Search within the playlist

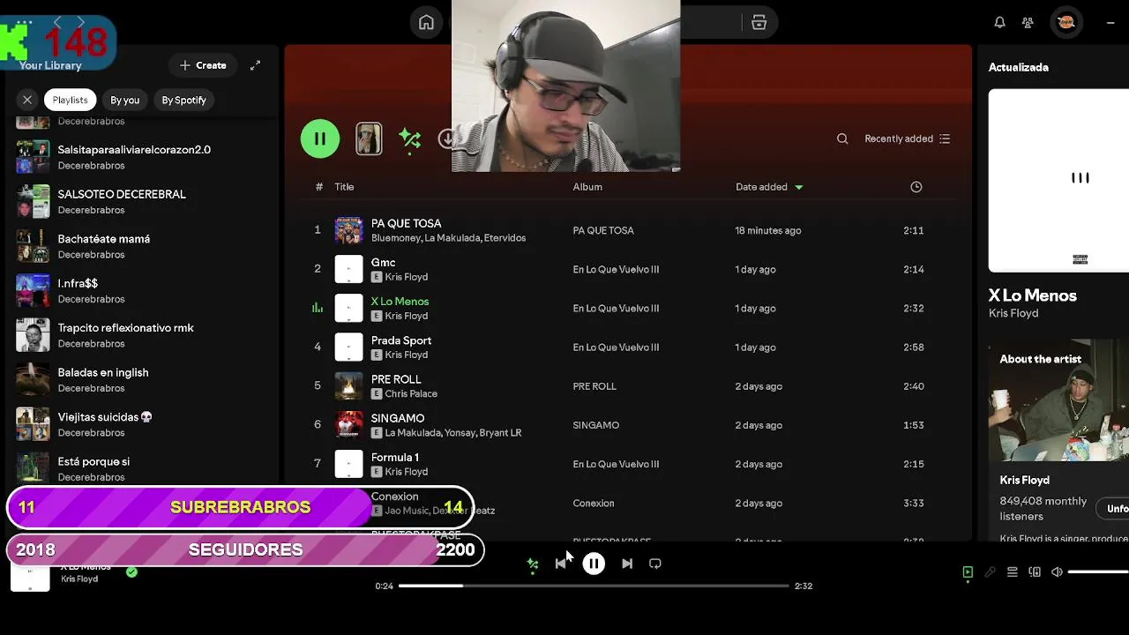click(842, 138)
